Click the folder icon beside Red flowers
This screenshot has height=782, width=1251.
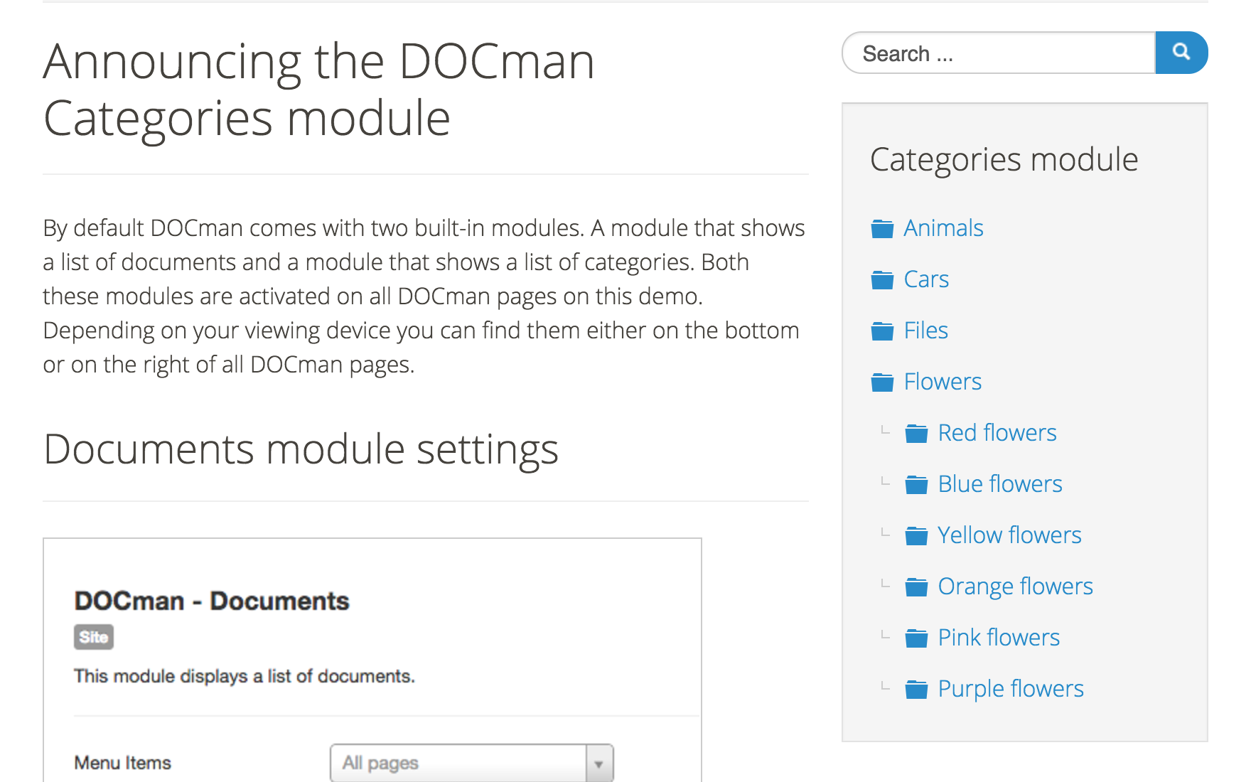918,432
